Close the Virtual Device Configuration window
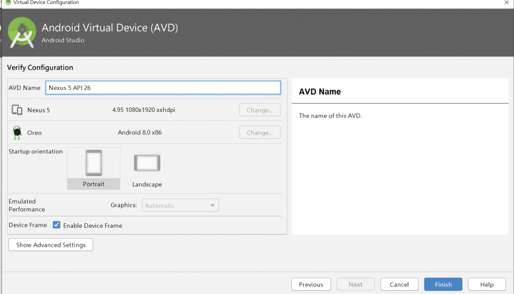 (x=506, y=3)
